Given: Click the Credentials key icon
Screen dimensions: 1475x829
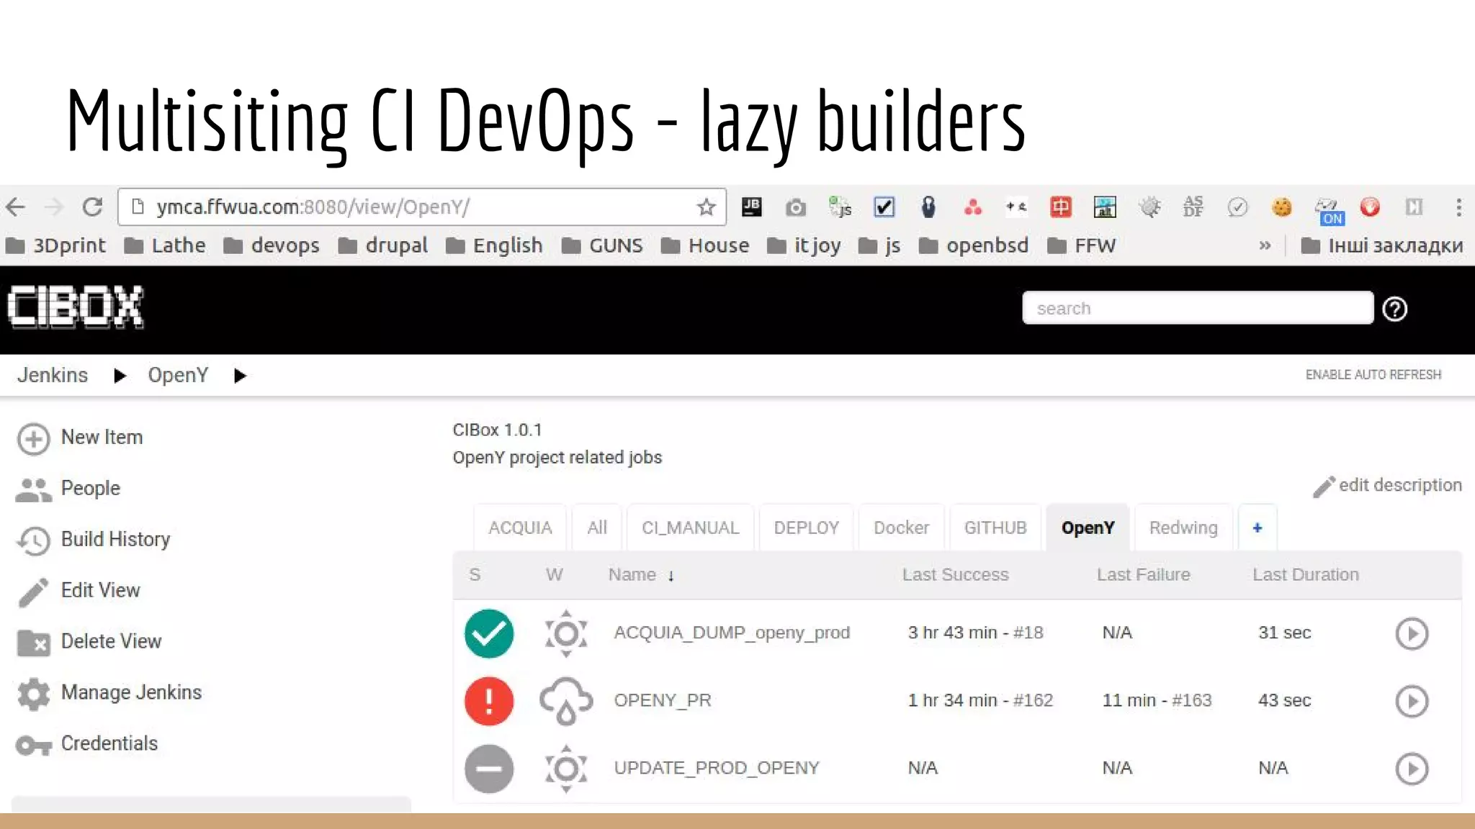Looking at the screenshot, I should pyautogui.click(x=33, y=746).
